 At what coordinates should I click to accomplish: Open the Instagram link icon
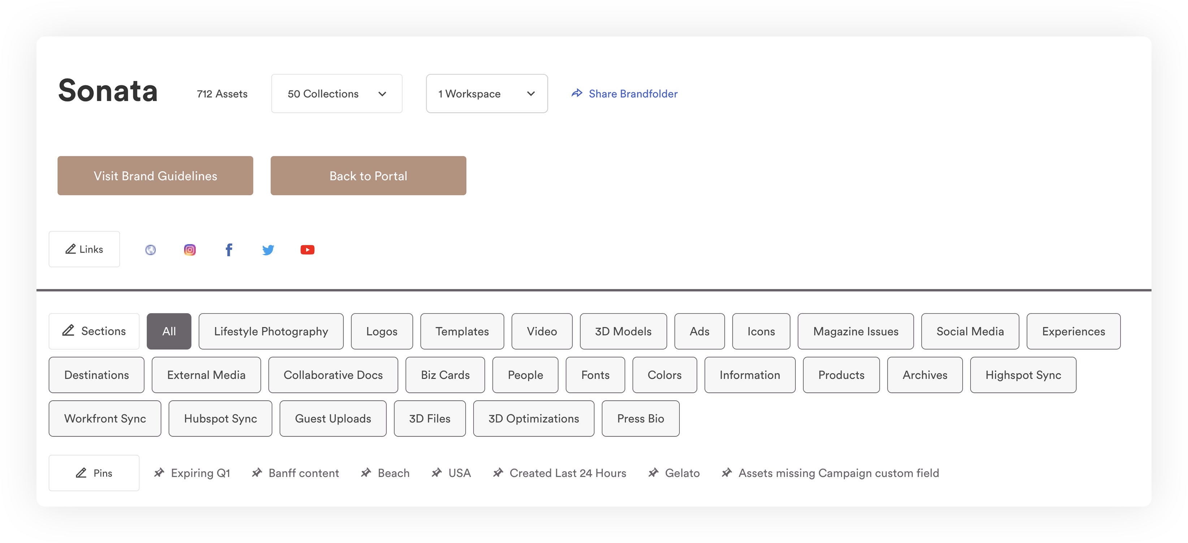tap(190, 250)
